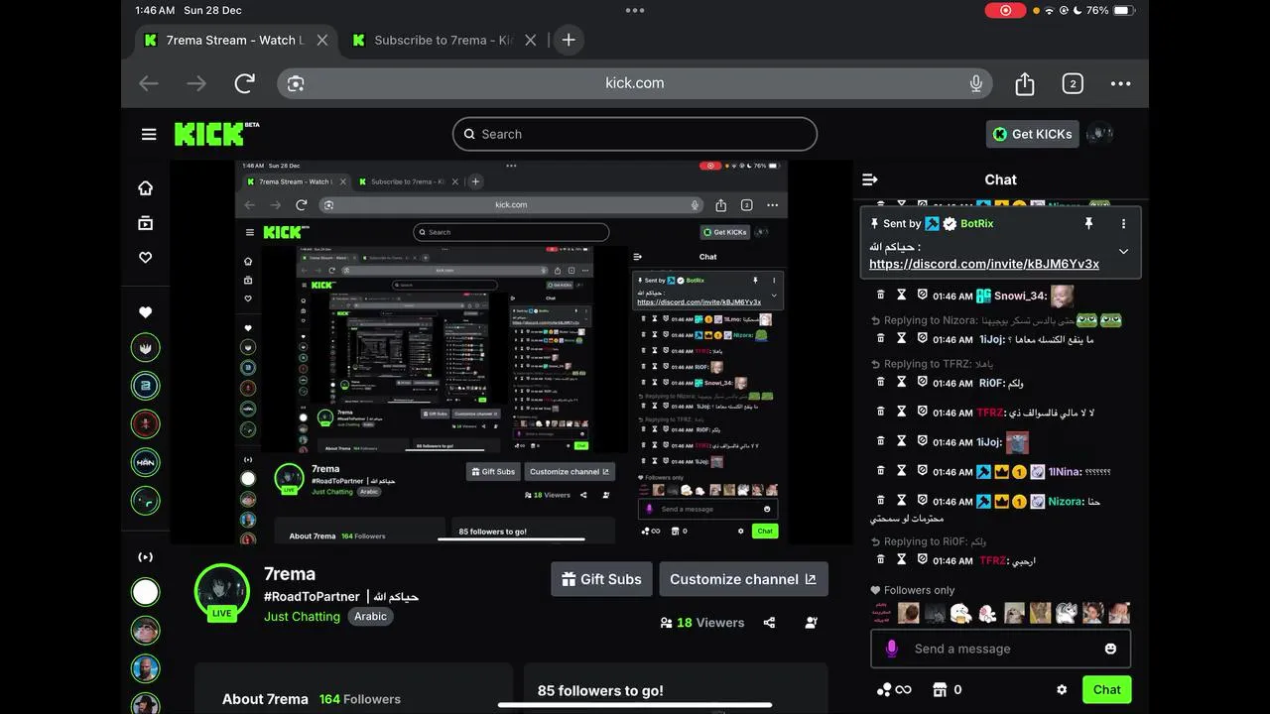Click the sidebar live broadcast icon
The width and height of the screenshot is (1270, 714).
[x=145, y=557]
